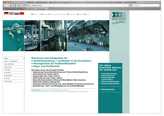Viewport: 164px width, 116px height.
Task: Open the Produkte navigation link
Action: [7, 70]
